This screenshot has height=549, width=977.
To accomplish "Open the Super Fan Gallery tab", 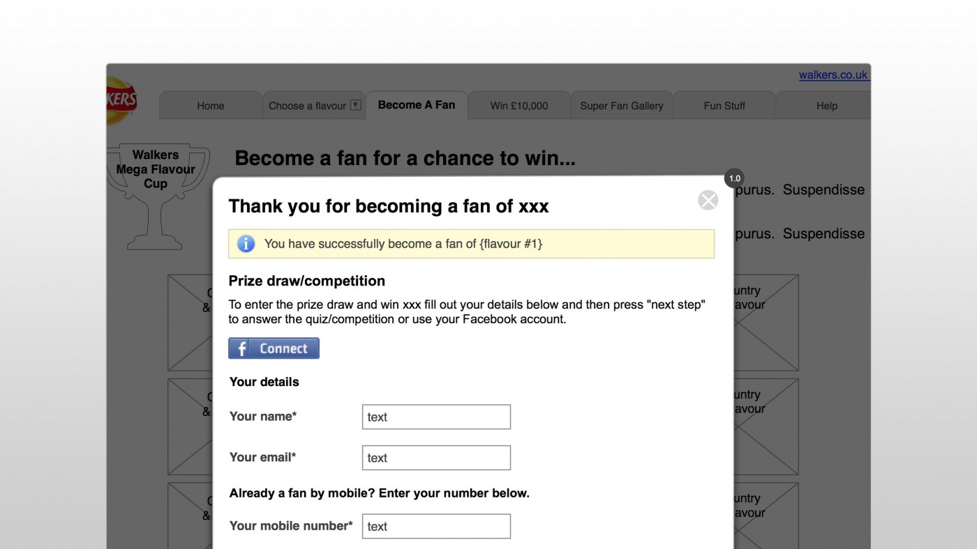I will click(622, 106).
